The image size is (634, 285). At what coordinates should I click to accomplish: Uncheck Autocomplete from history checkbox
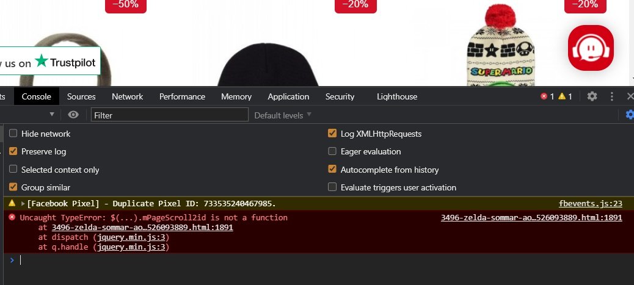pyautogui.click(x=332, y=170)
